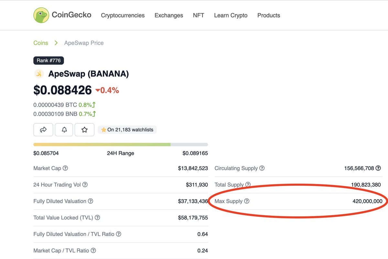Click the Max Supply label
Screen dimensions: 388x259
click(x=229, y=201)
